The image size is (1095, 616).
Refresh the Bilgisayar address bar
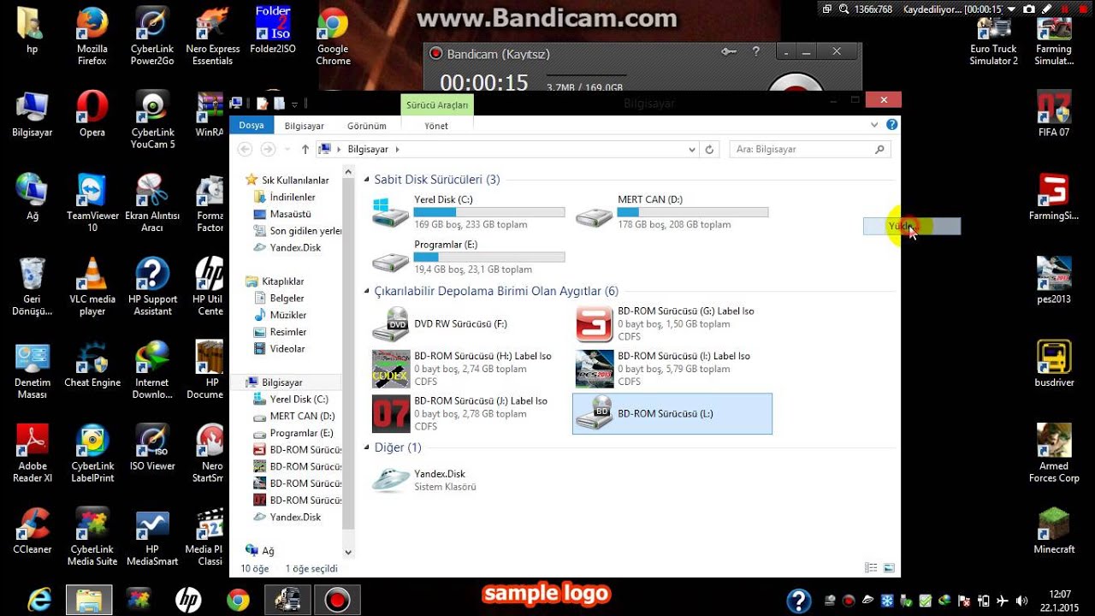pos(709,149)
